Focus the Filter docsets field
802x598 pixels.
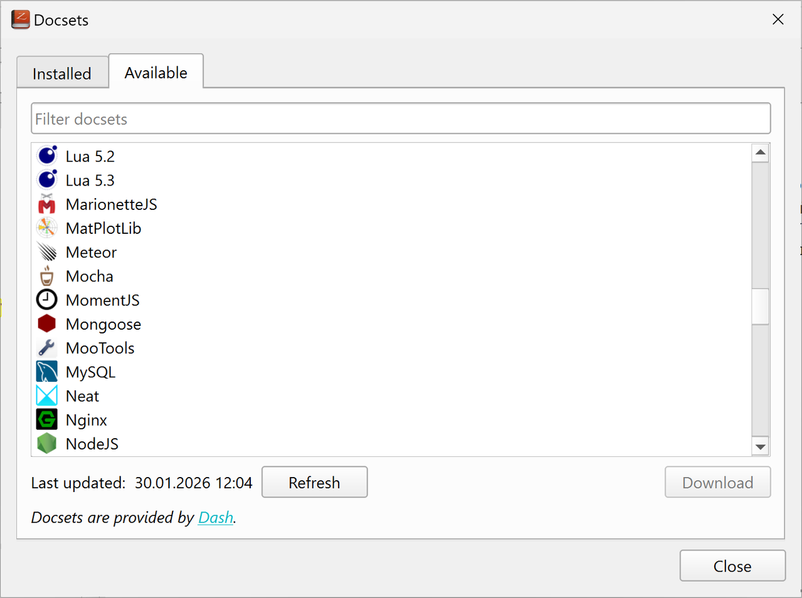tap(401, 118)
